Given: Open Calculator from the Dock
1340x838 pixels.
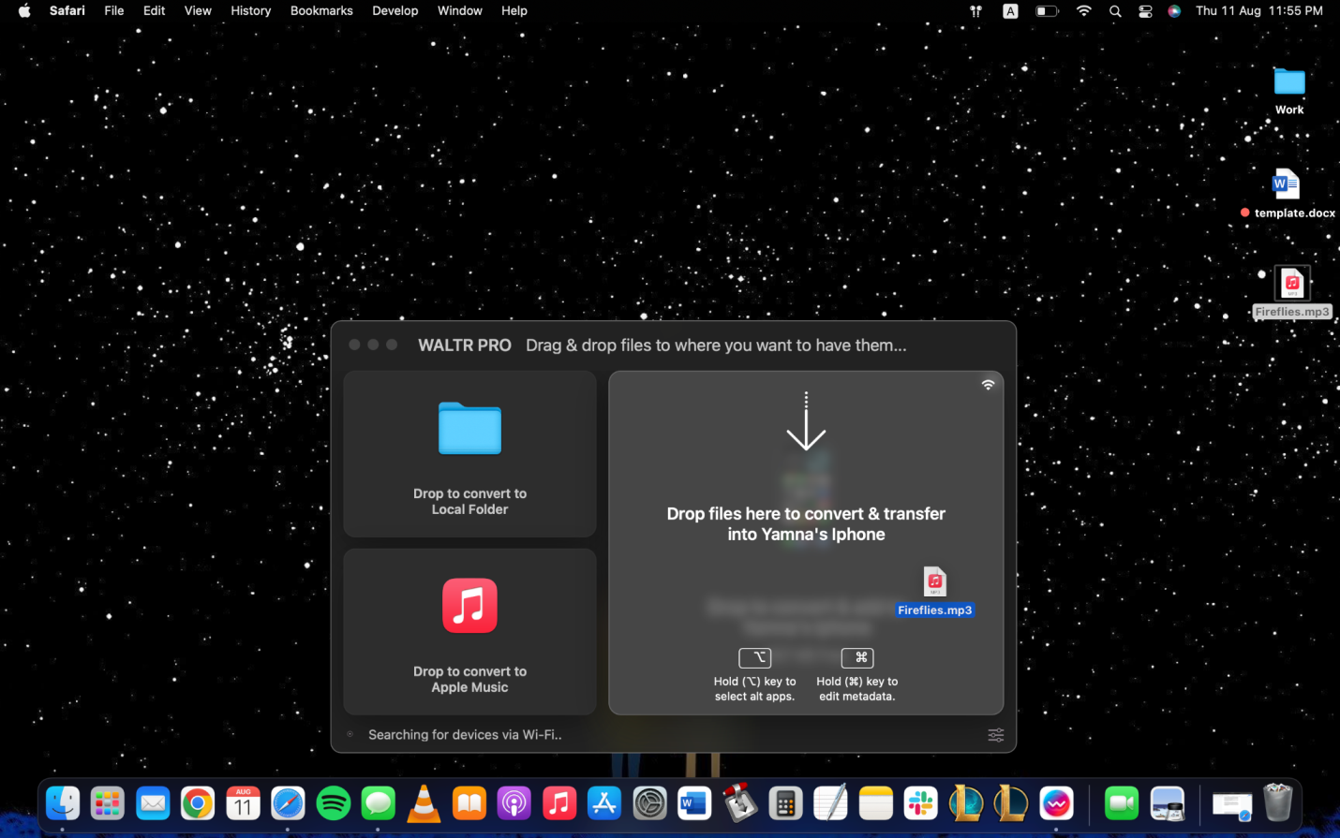Looking at the screenshot, I should (x=785, y=803).
